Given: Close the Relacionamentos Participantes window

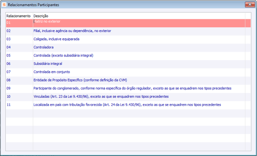Looking at the screenshot, I should coord(250,4).
